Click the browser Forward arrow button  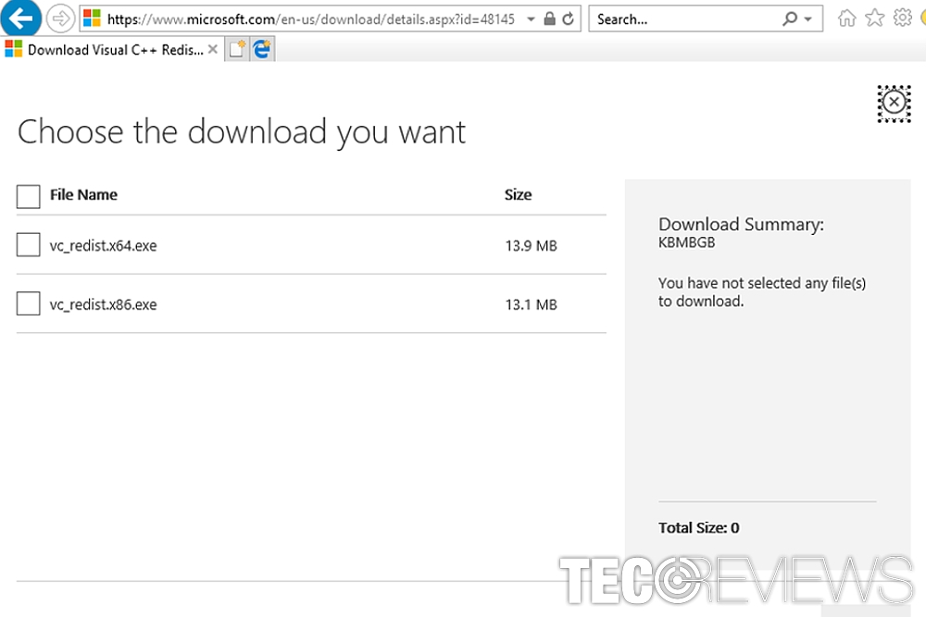click(x=60, y=19)
